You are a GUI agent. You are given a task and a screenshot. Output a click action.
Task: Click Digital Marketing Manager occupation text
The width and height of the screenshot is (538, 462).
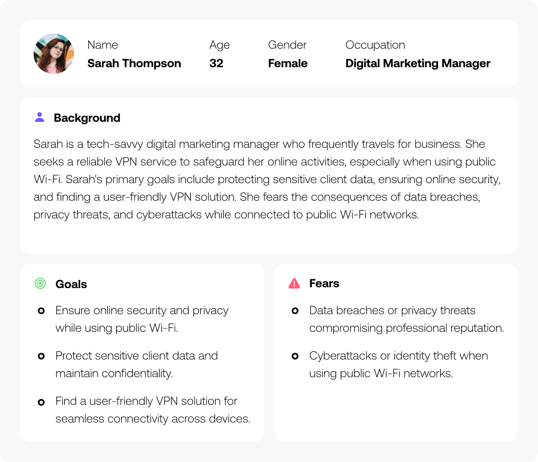click(418, 63)
